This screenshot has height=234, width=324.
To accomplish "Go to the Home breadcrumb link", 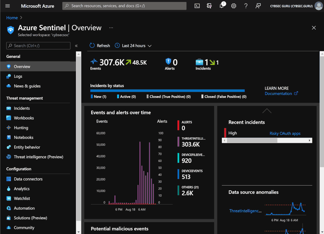I will pyautogui.click(x=12, y=18).
